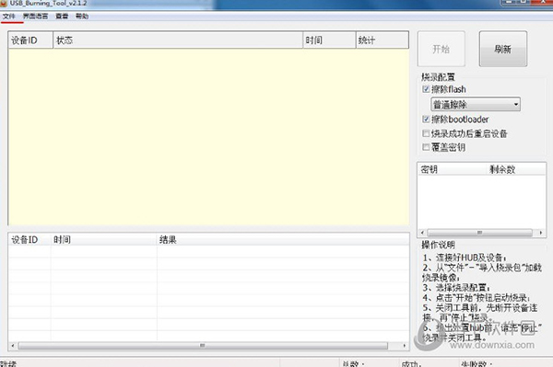Click the 状态 column header

tap(178, 40)
